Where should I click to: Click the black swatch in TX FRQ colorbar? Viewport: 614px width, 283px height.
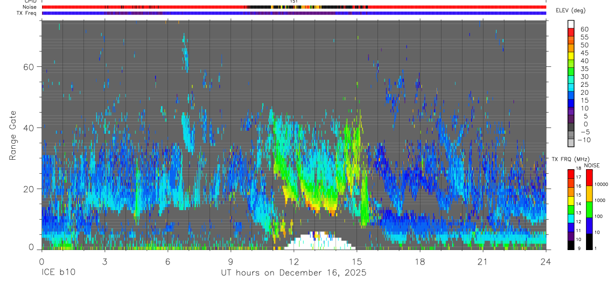click(x=571, y=245)
